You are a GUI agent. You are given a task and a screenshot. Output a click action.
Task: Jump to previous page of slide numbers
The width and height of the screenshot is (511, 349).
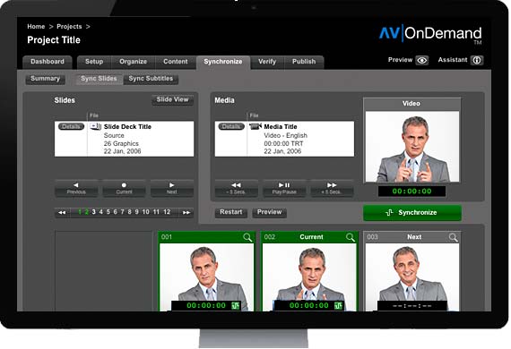click(62, 212)
